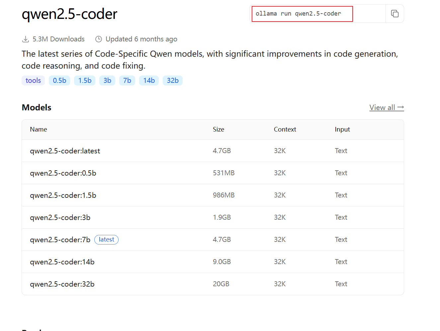Open qwen2.5-coder:14b model
The height and width of the screenshot is (331, 440).
62,262
